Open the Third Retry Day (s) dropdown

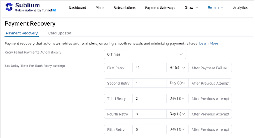pos(177,98)
